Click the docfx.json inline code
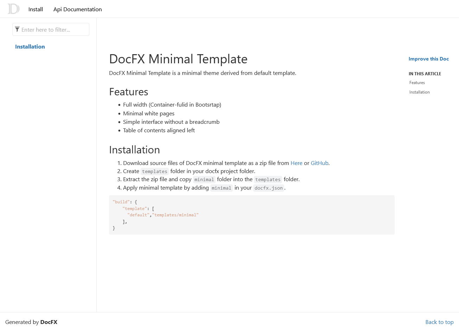The image size is (459, 331). coord(269,188)
